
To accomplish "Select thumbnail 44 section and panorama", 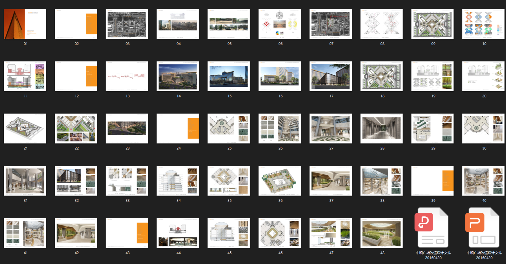I will coord(178,233).
